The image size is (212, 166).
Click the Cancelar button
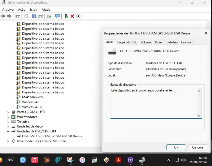coord(198,147)
